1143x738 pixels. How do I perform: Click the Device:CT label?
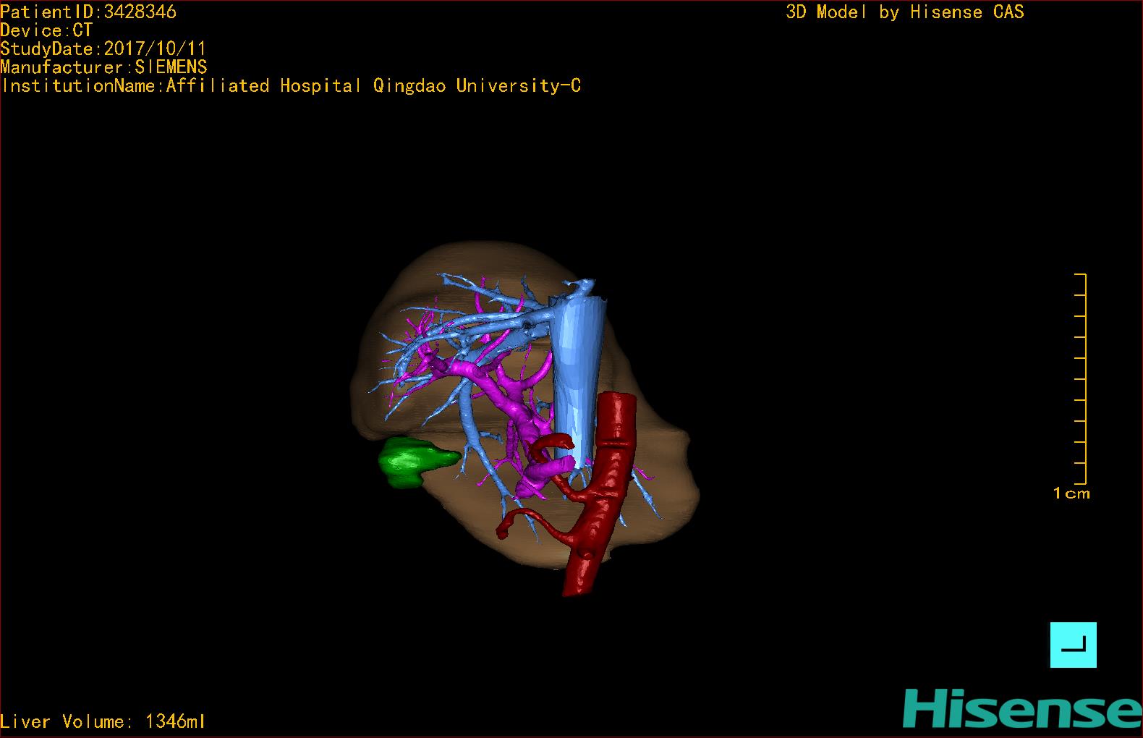[x=46, y=30]
